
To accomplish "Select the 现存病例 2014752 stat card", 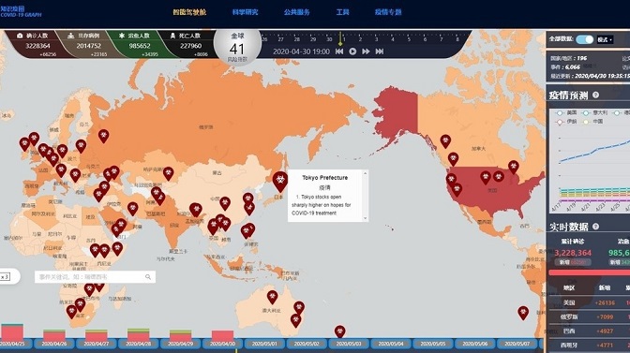I will tap(88, 44).
